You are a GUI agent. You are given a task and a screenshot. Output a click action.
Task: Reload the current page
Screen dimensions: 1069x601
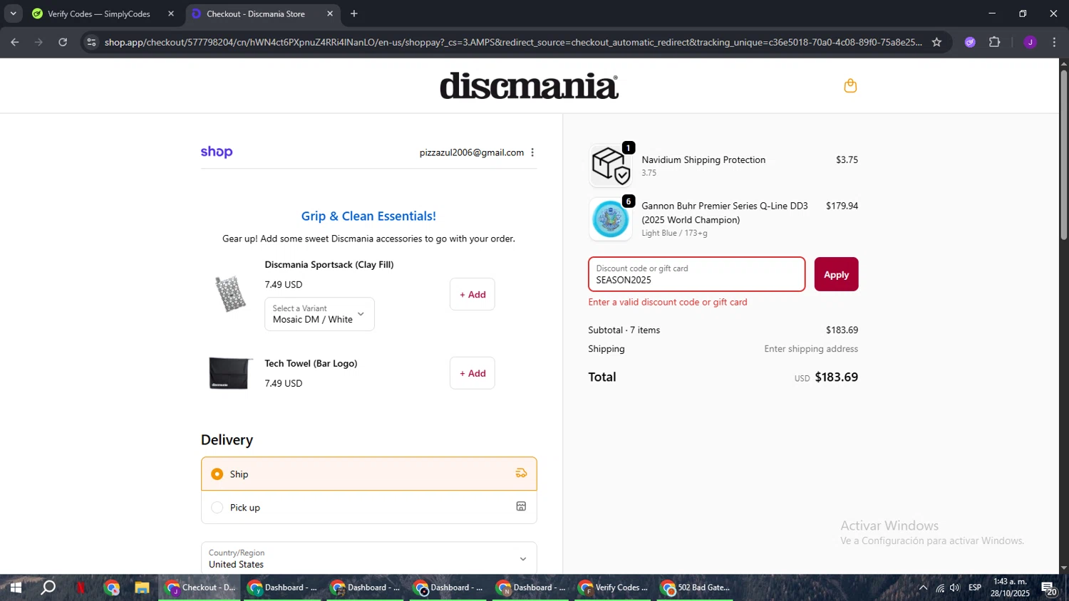(x=63, y=42)
